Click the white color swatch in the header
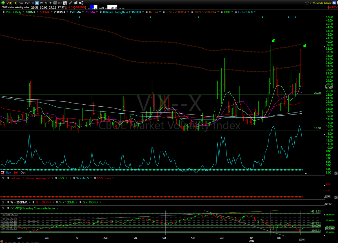Screen dimensions: 338x243 coord(95,7)
